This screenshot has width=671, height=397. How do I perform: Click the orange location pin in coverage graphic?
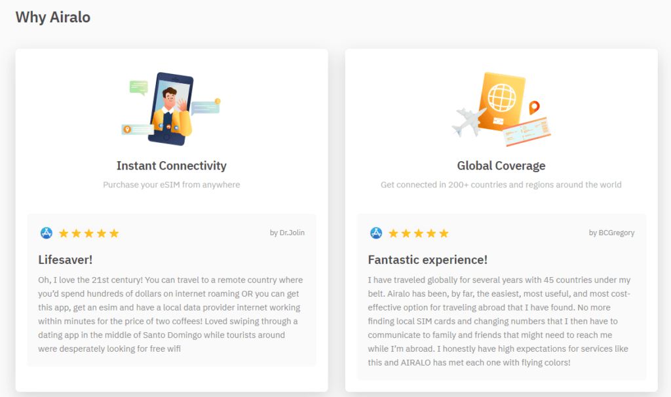(535, 107)
